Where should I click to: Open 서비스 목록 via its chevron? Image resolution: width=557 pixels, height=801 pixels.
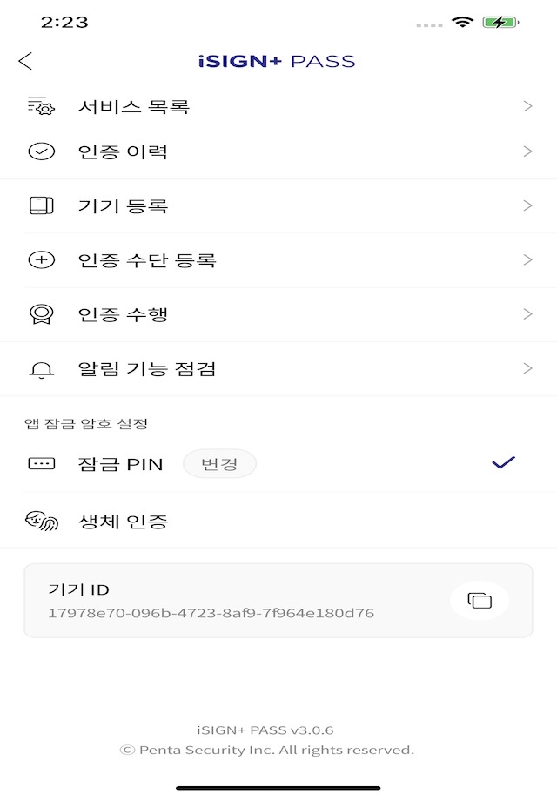pyautogui.click(x=527, y=106)
